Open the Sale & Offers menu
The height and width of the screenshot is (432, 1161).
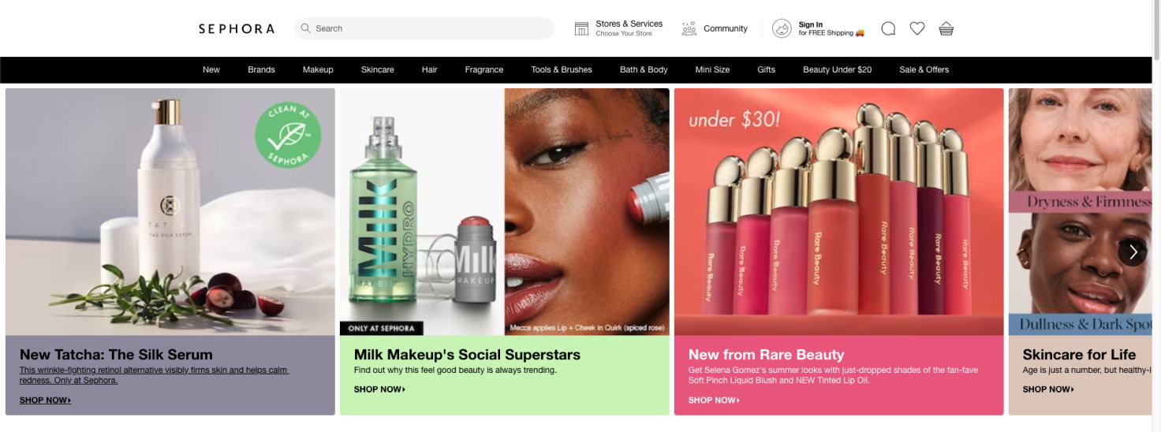point(924,69)
